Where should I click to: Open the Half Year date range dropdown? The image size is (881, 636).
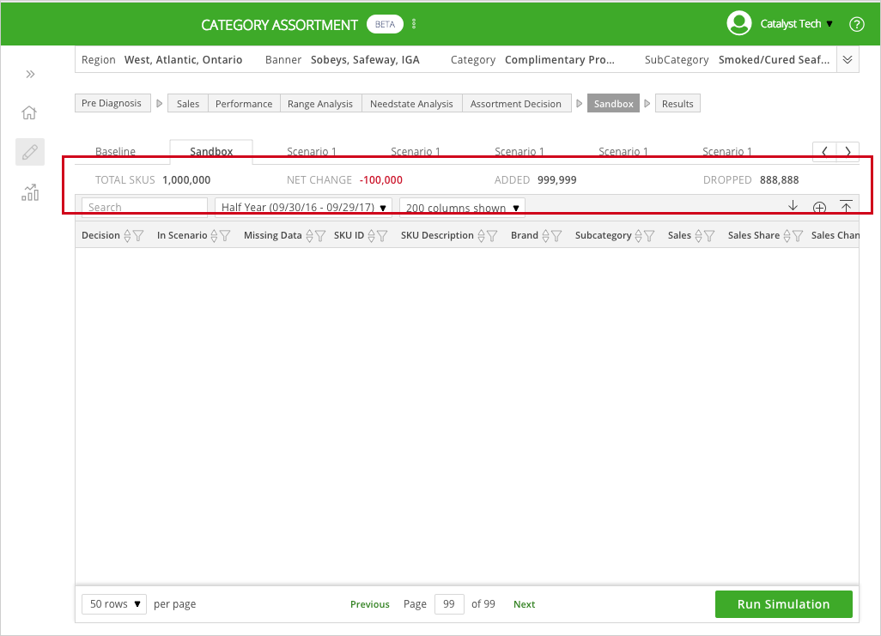point(303,208)
